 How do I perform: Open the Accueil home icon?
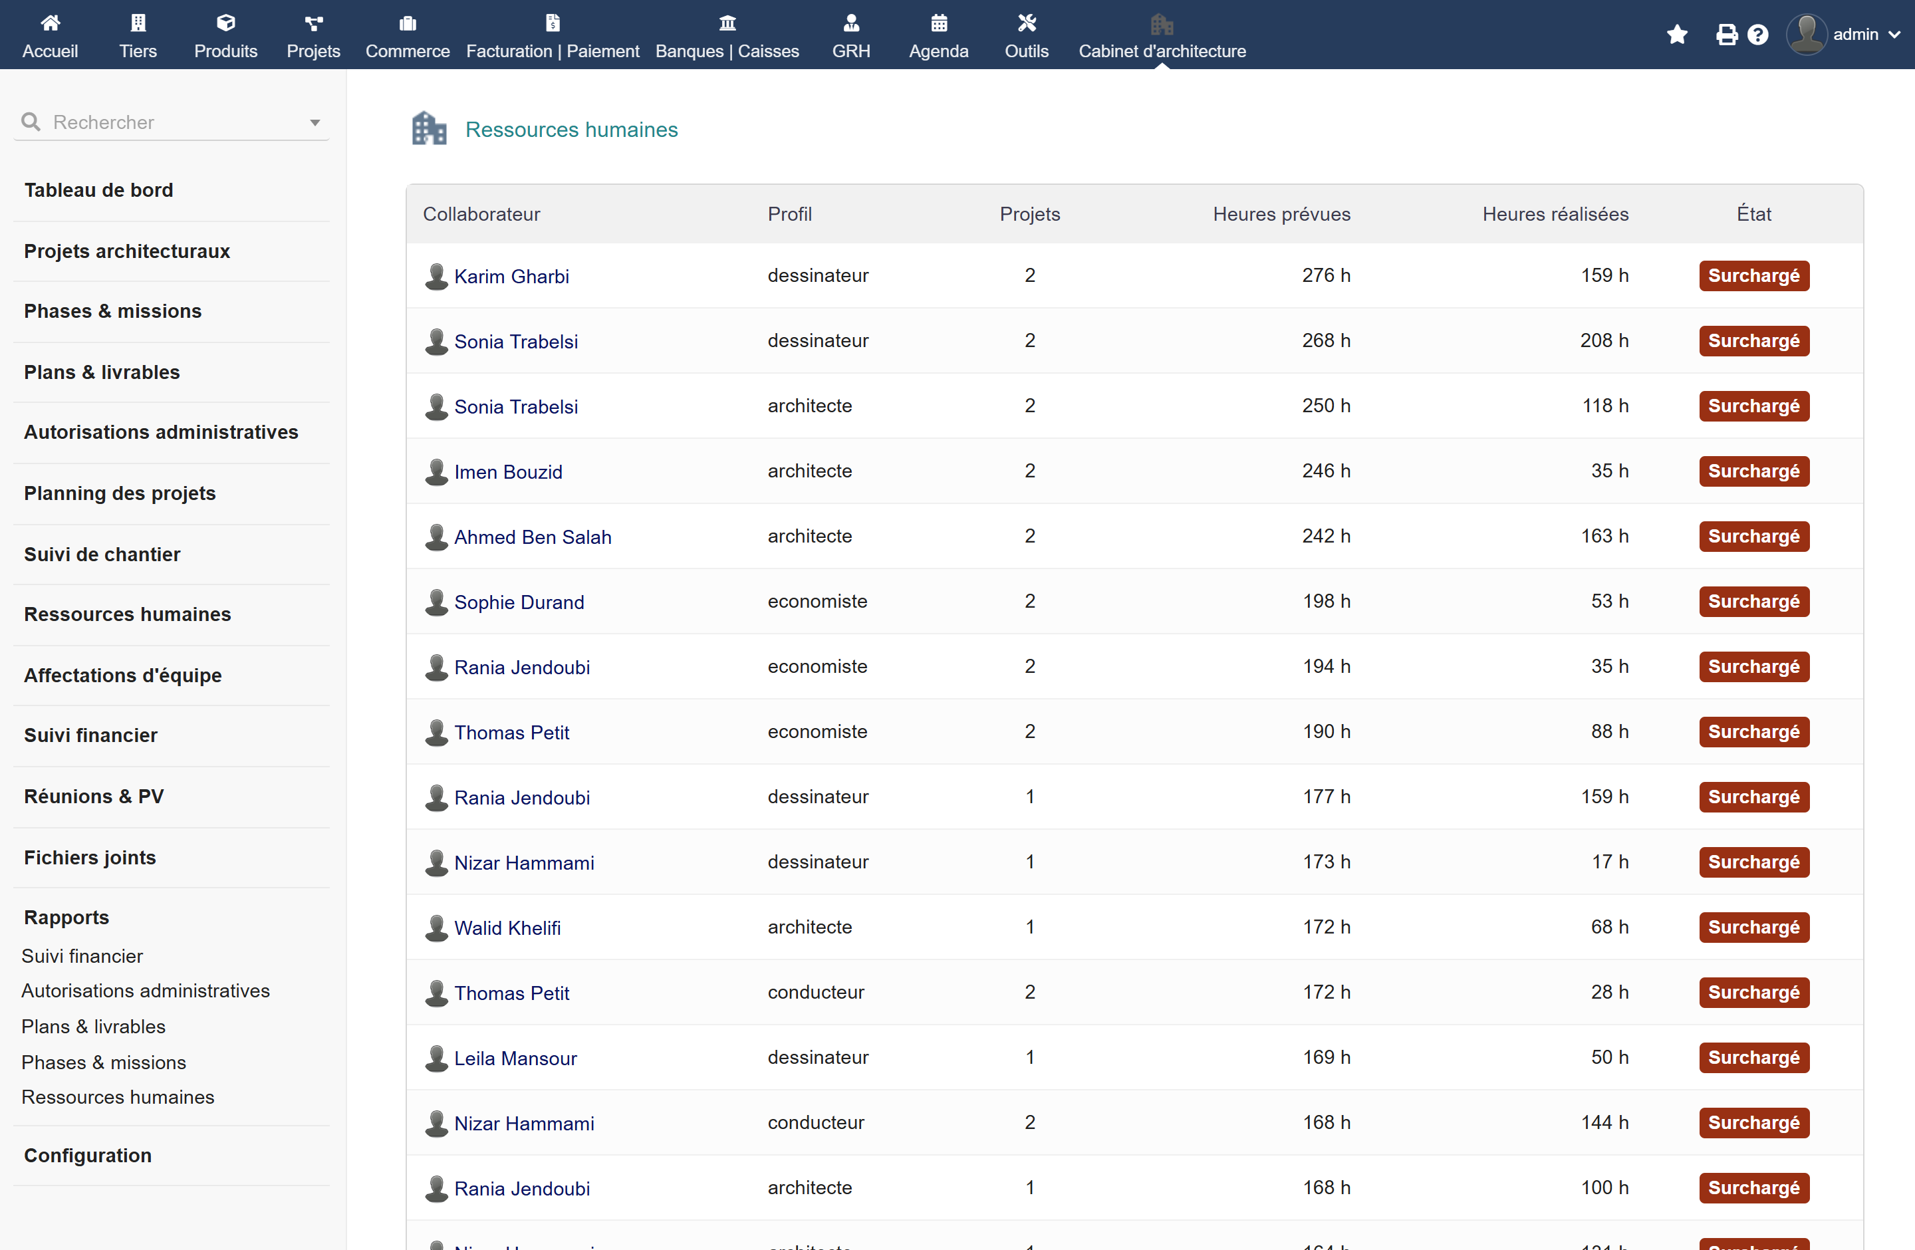(50, 23)
